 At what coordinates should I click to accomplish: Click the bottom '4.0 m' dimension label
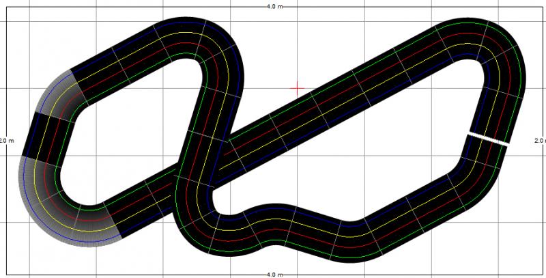click(274, 274)
